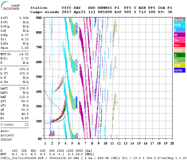Click the Apr21 date in header
This screenshot has width=187, height=160.
point(80,12)
